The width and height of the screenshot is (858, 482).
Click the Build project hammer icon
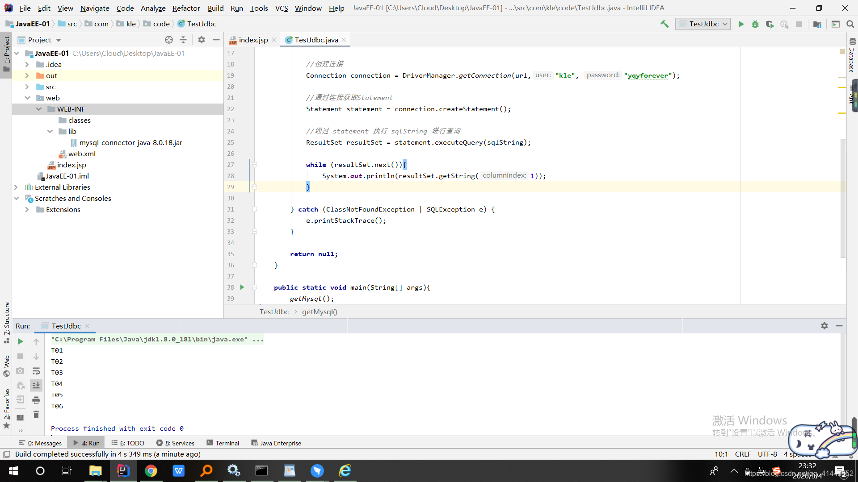(x=665, y=24)
